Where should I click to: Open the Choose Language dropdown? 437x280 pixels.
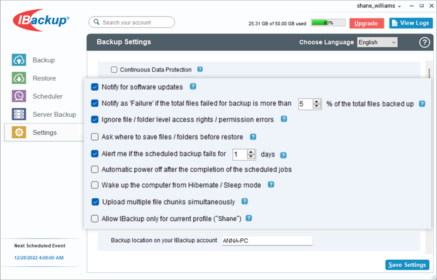click(x=377, y=42)
